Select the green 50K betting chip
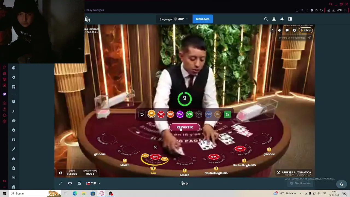The width and height of the screenshot is (350, 197). coord(189,114)
